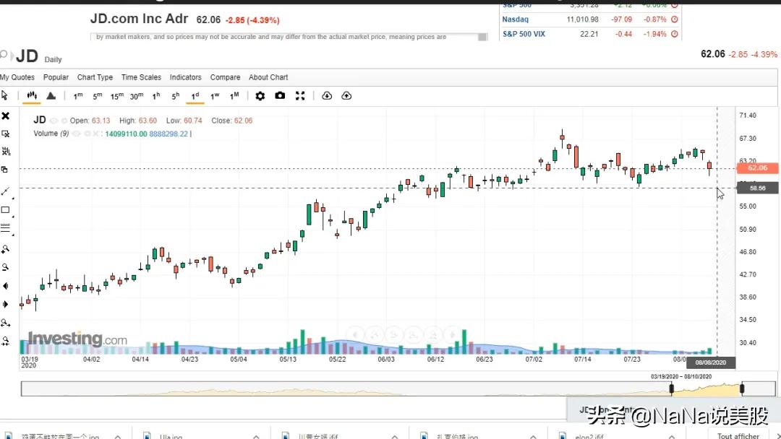This screenshot has height=439, width=781.
Task: Click the Nasdaq index link
Action: click(x=515, y=19)
